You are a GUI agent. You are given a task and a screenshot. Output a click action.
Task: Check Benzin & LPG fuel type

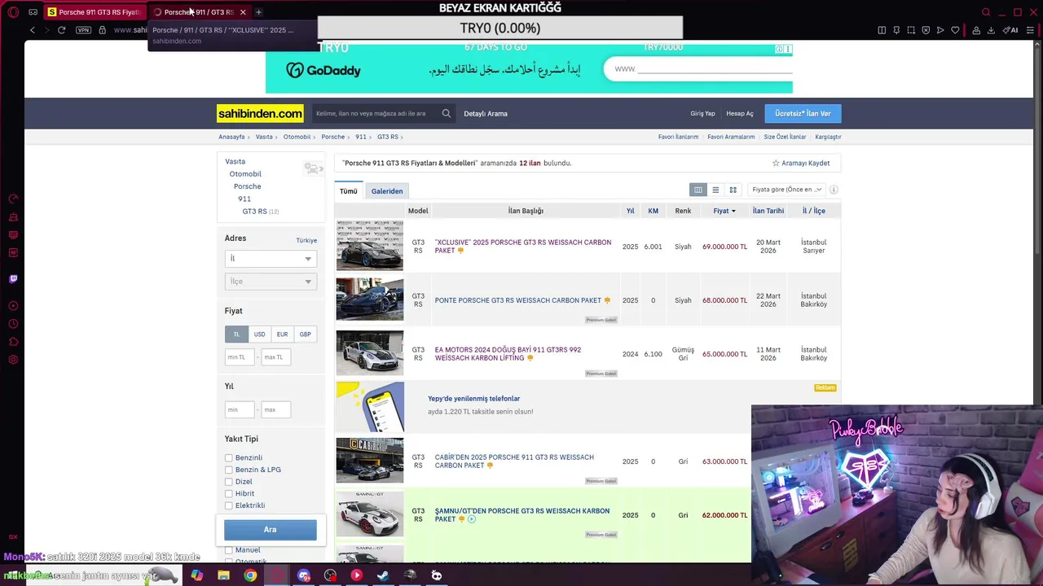click(x=229, y=470)
